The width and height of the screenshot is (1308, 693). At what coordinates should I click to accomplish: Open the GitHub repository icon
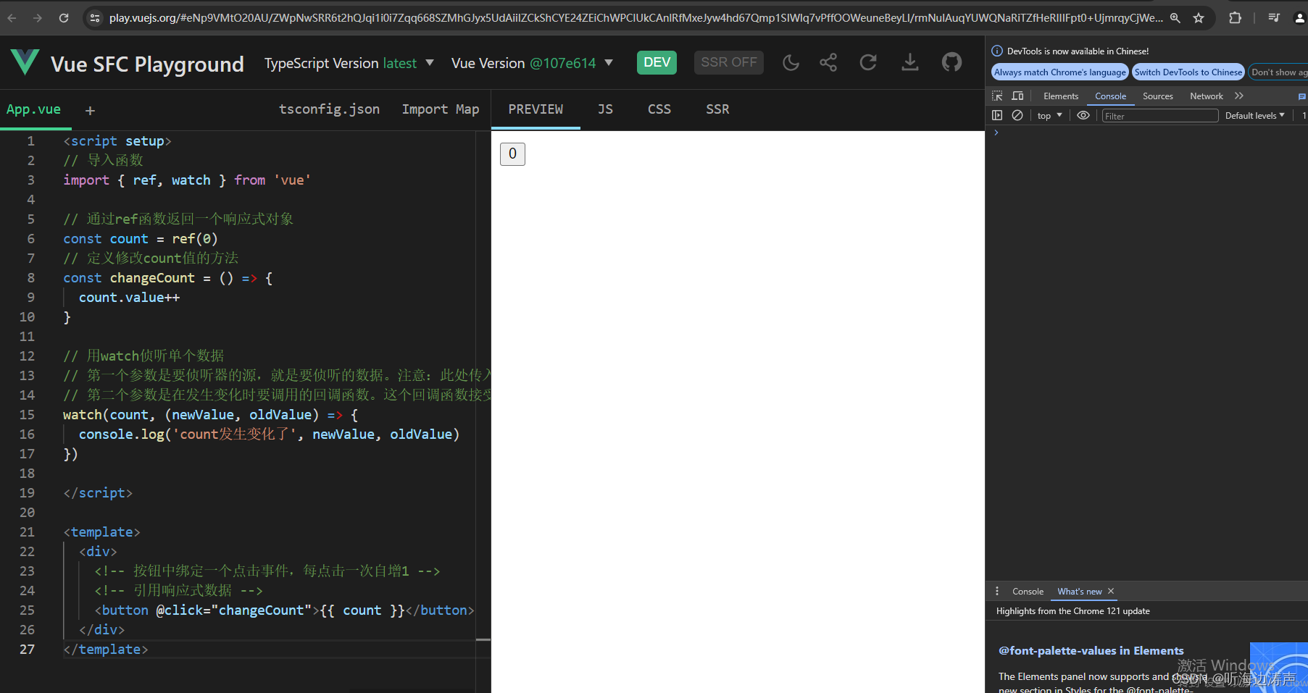[951, 63]
